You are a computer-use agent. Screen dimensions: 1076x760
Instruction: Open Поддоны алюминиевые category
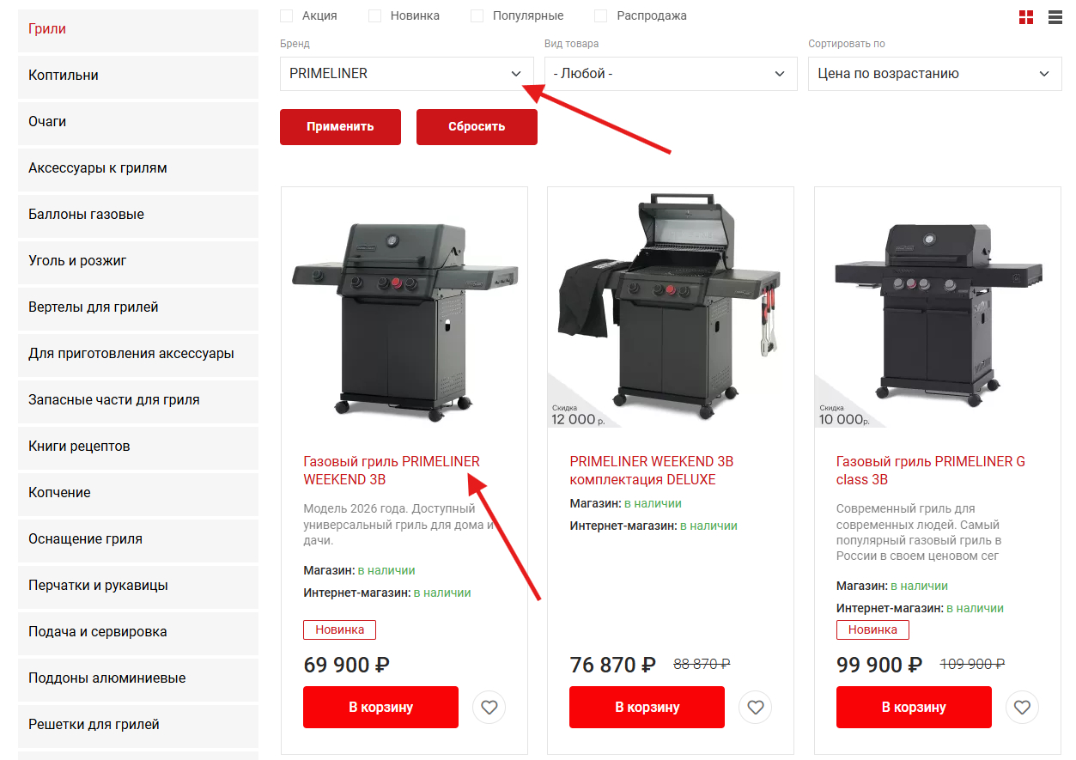pyautogui.click(x=138, y=679)
